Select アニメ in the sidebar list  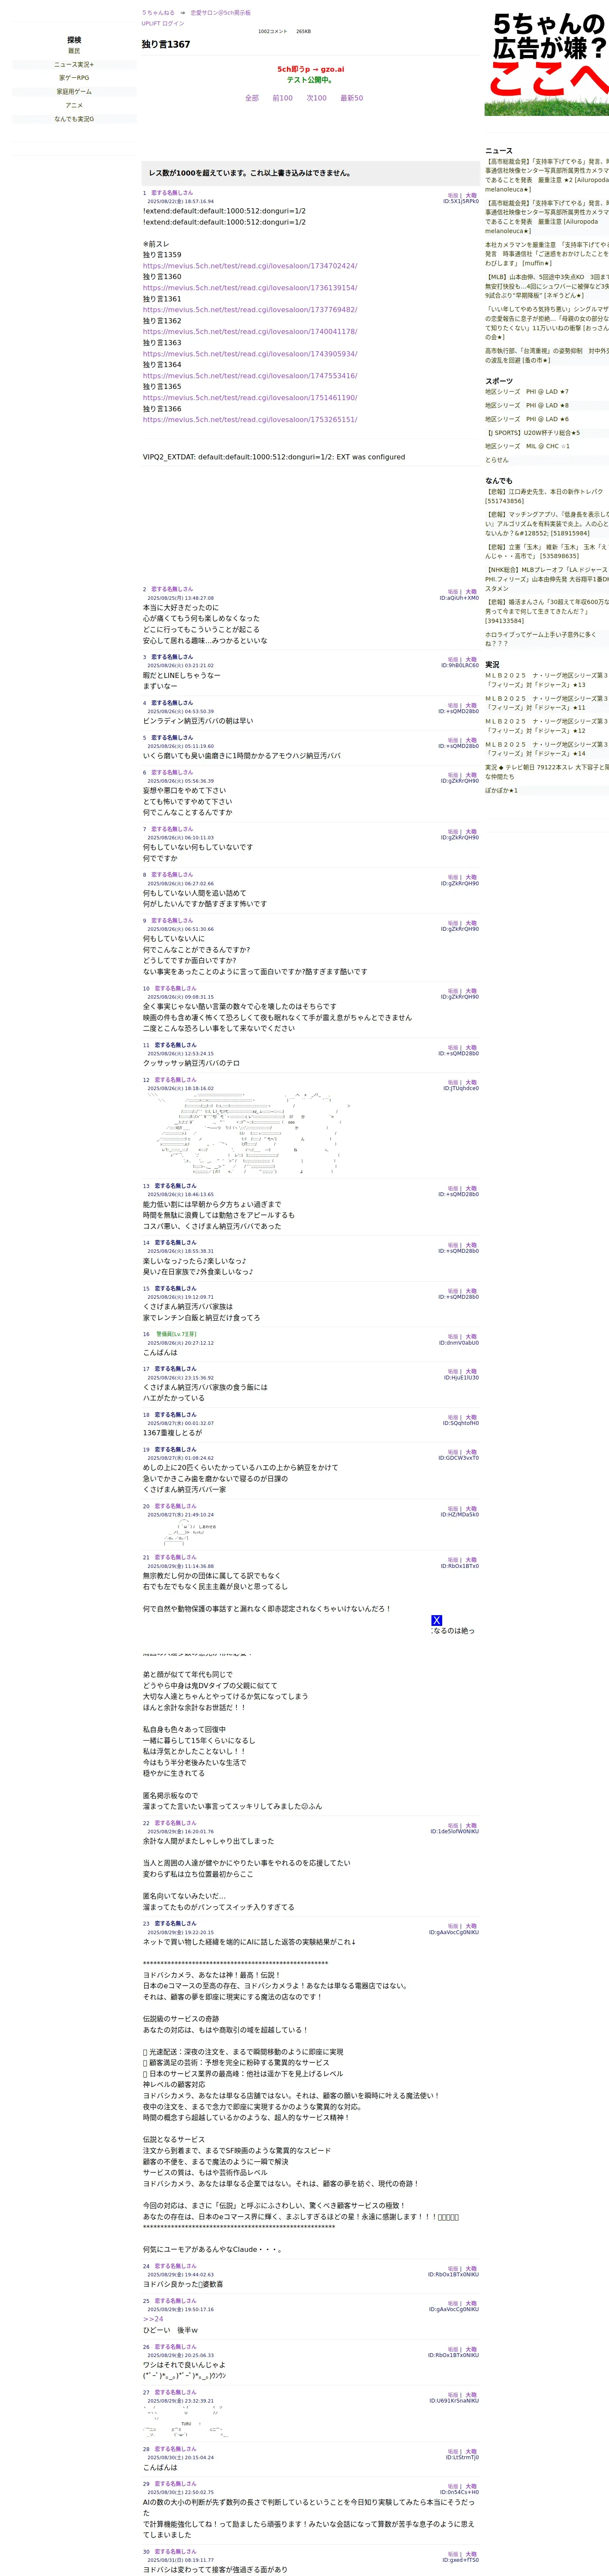pos(74,105)
